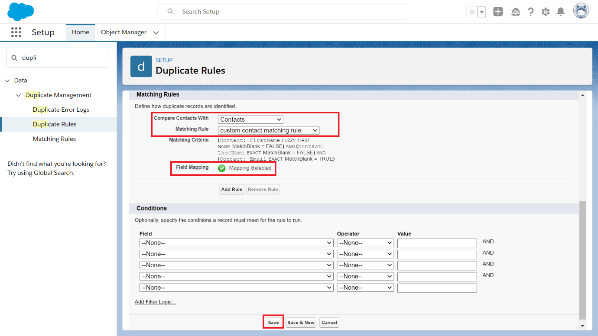Switch to the Object Manager tab
The image size is (598, 336).
click(x=123, y=32)
